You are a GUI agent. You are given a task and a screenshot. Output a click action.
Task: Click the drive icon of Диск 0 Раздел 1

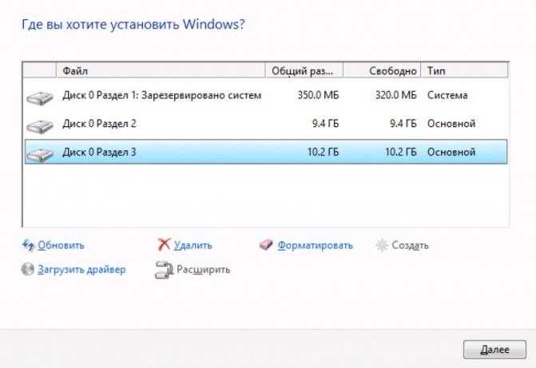click(x=40, y=97)
